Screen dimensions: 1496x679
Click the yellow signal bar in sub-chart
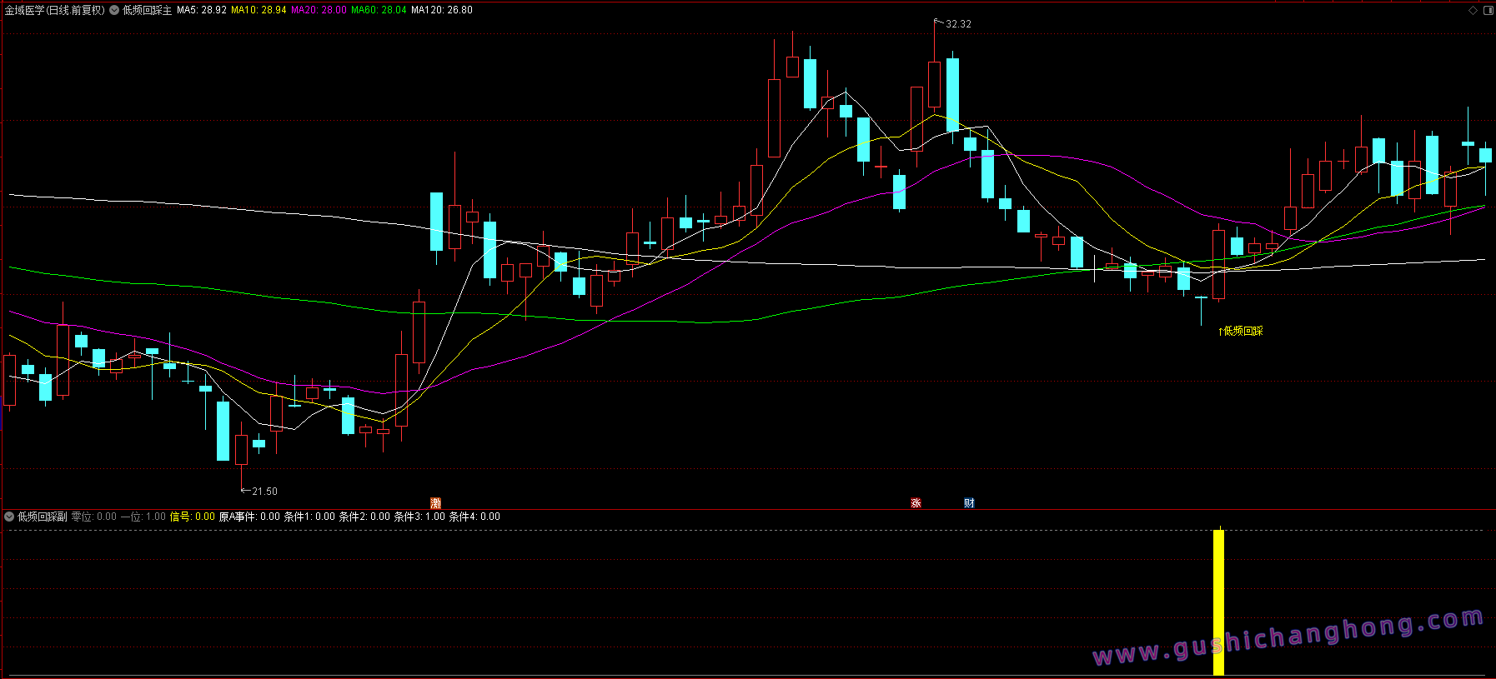tap(1218, 602)
